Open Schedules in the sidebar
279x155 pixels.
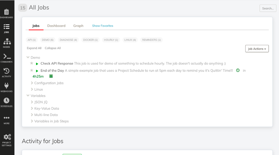click(7, 102)
